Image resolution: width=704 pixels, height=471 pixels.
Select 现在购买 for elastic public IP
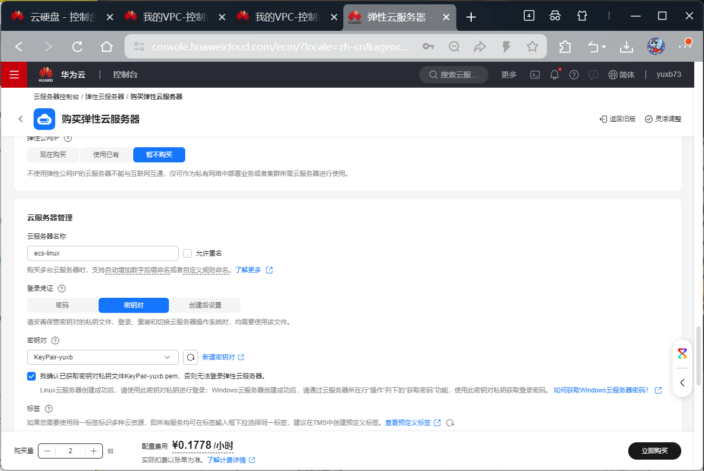(53, 155)
